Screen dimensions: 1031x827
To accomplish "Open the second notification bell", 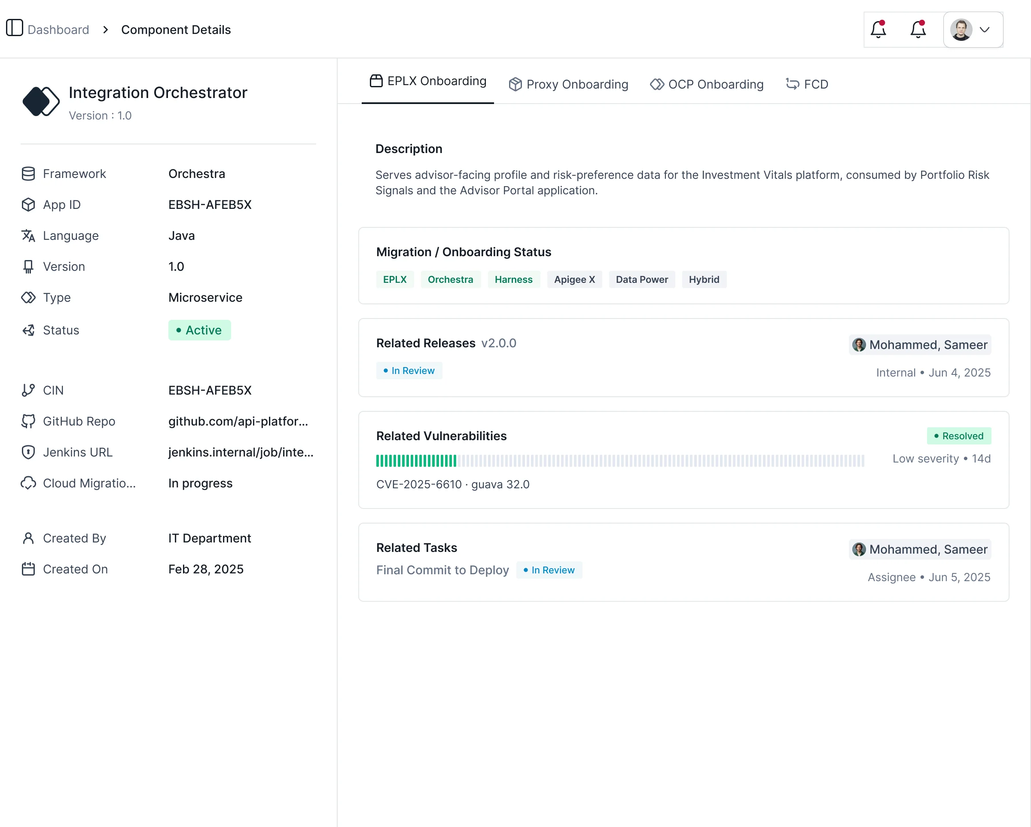I will tap(918, 30).
